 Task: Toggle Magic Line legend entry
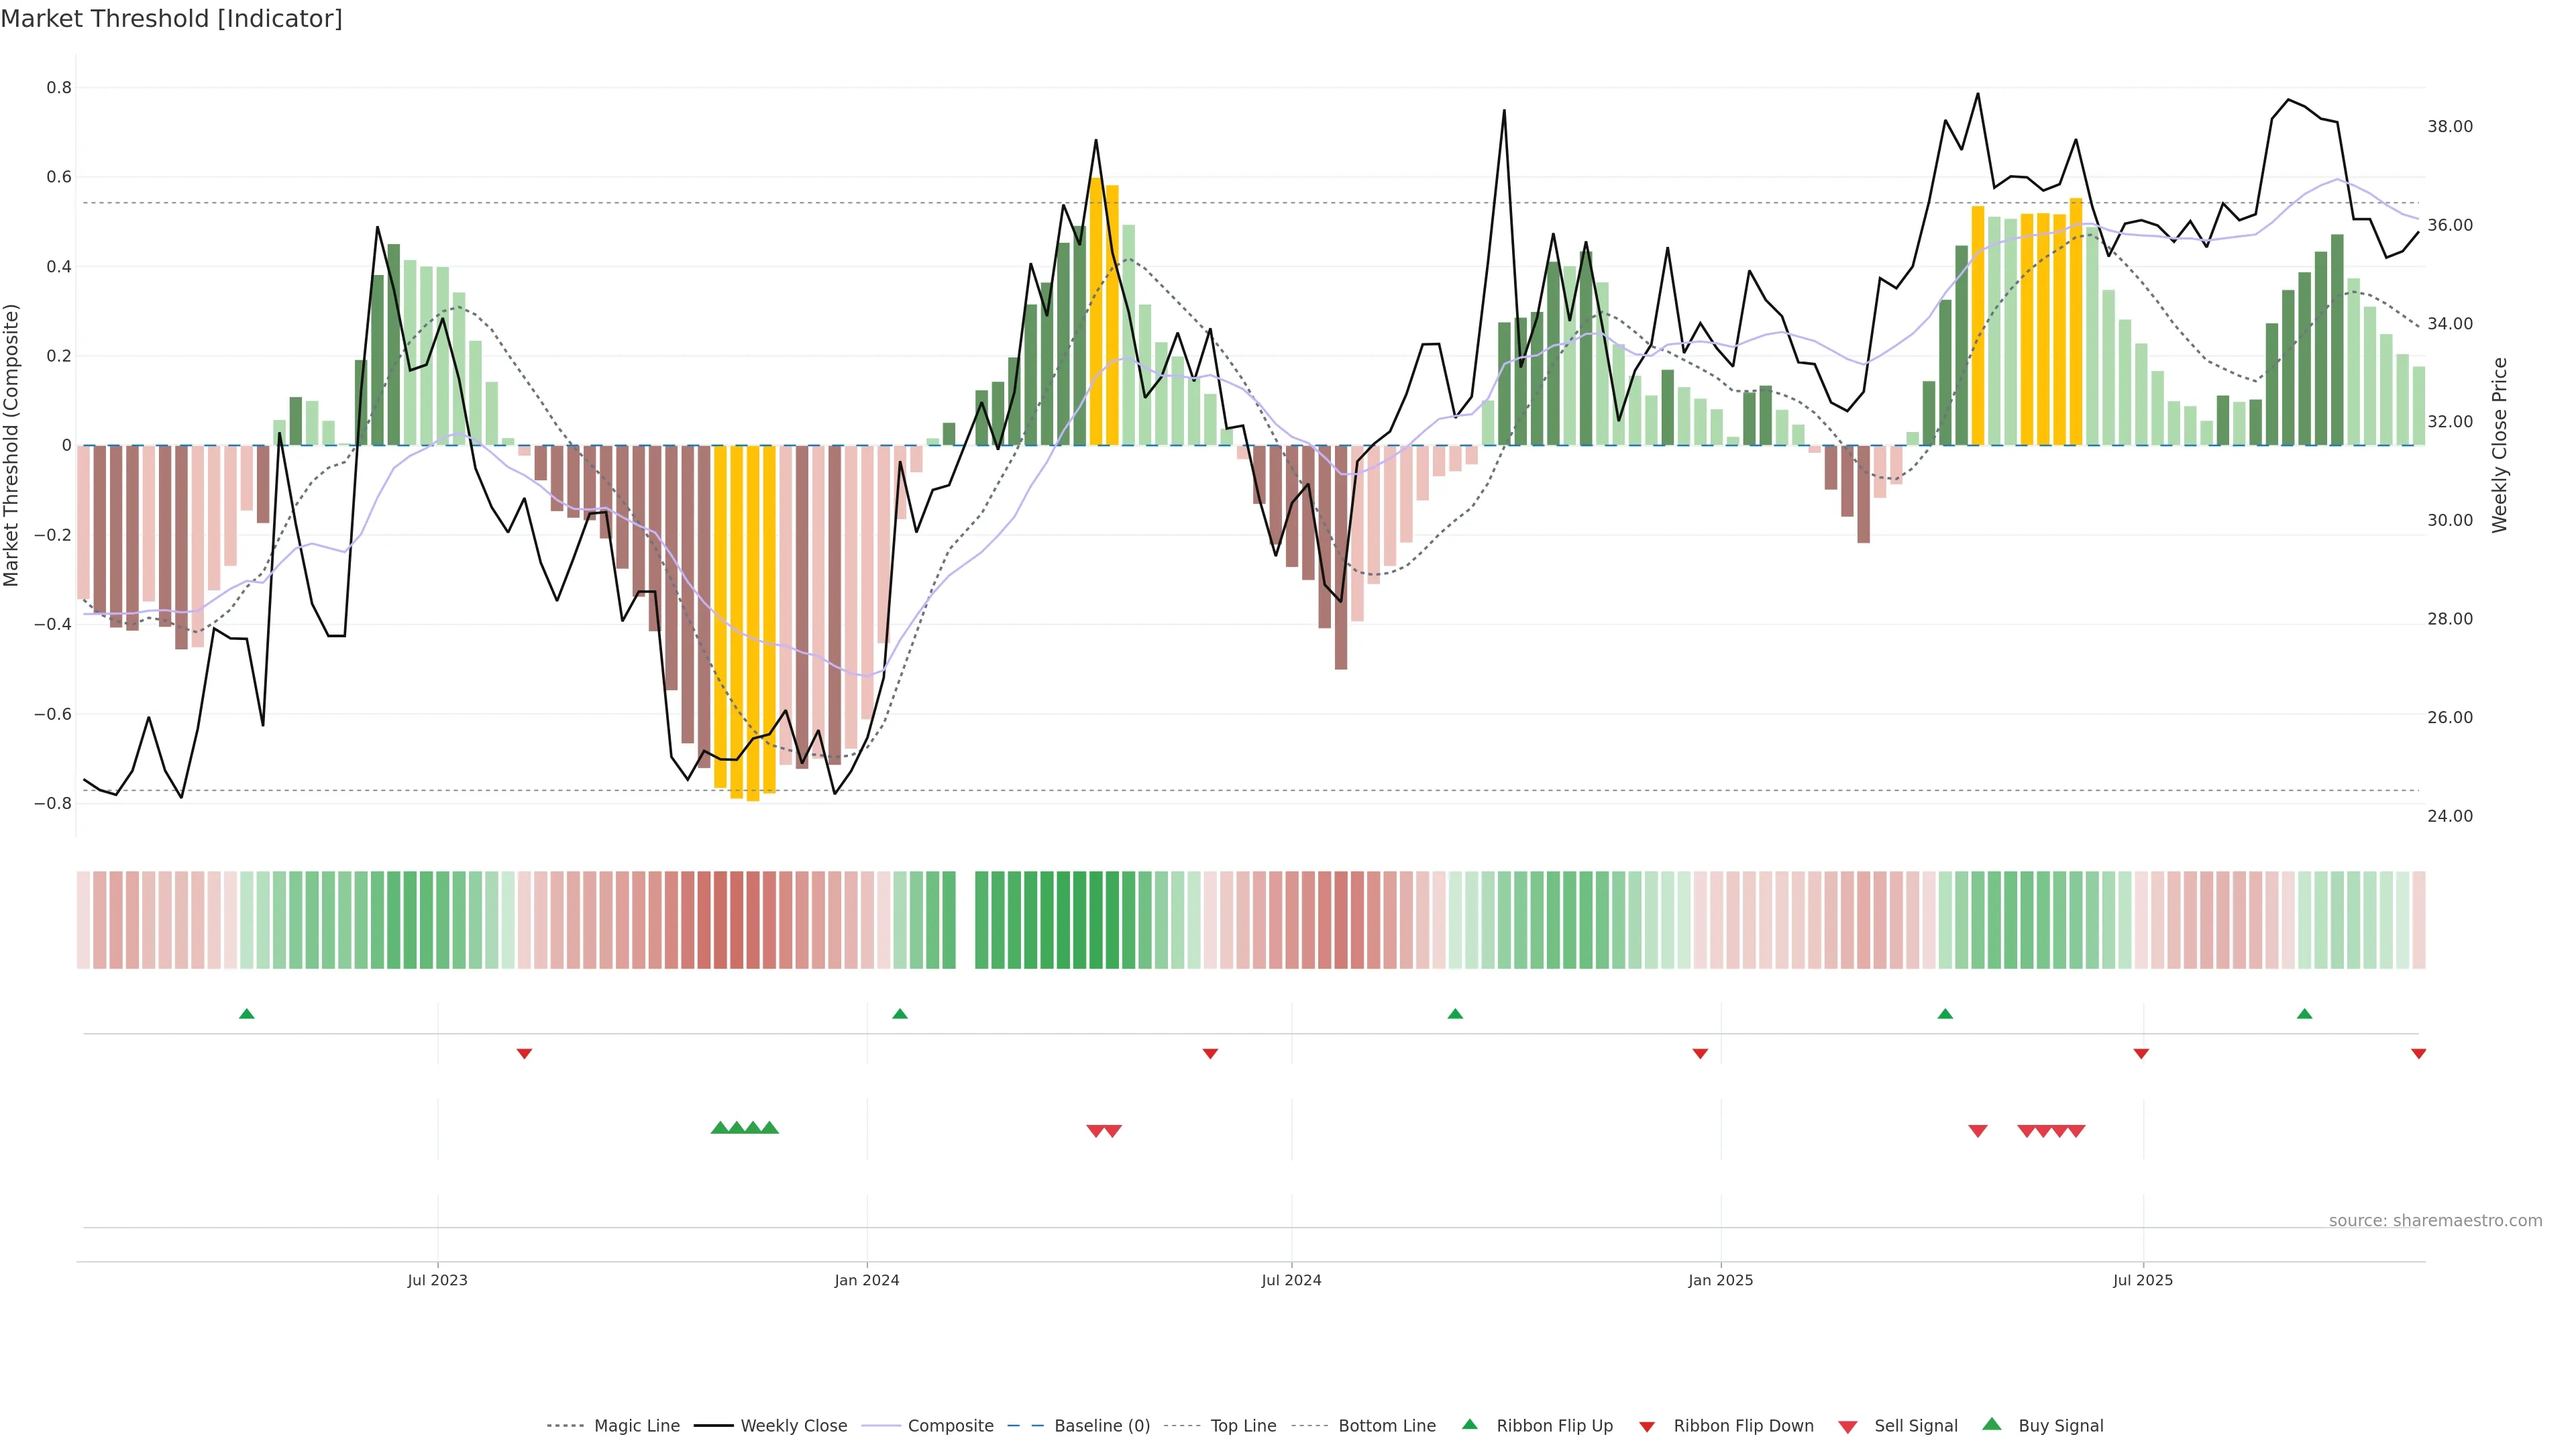[636, 1425]
